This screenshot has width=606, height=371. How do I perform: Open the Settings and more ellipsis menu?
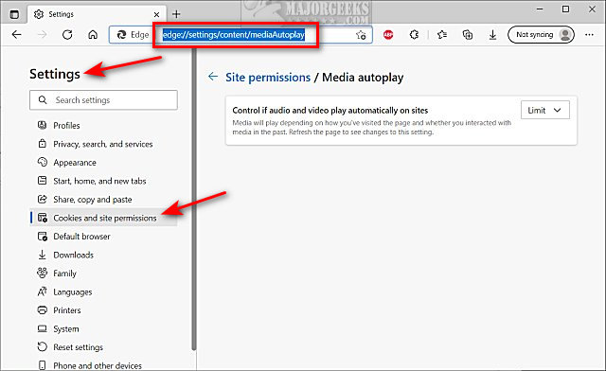coord(589,35)
